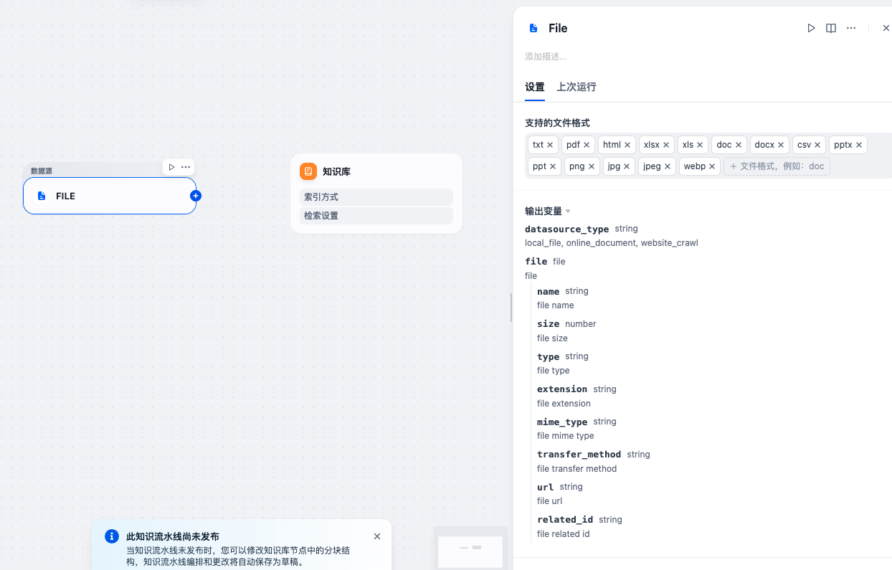The image size is (892, 570).
Task: Open the FILE node's more options (...) icon
Action: 185,166
